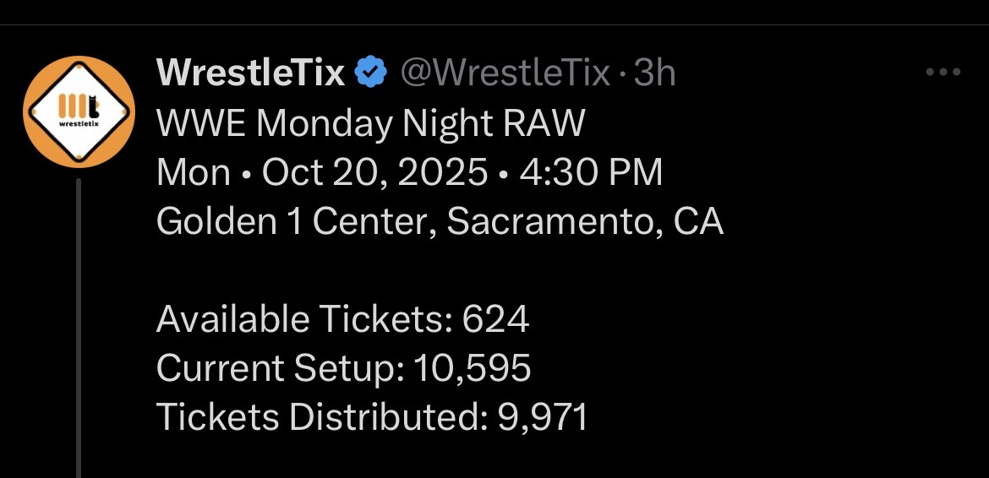Open the WrestleTix display name link
This screenshot has width=989, height=478.
pos(251,74)
